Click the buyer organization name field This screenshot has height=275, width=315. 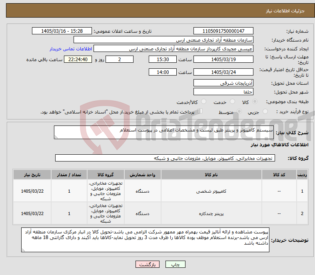(163, 40)
